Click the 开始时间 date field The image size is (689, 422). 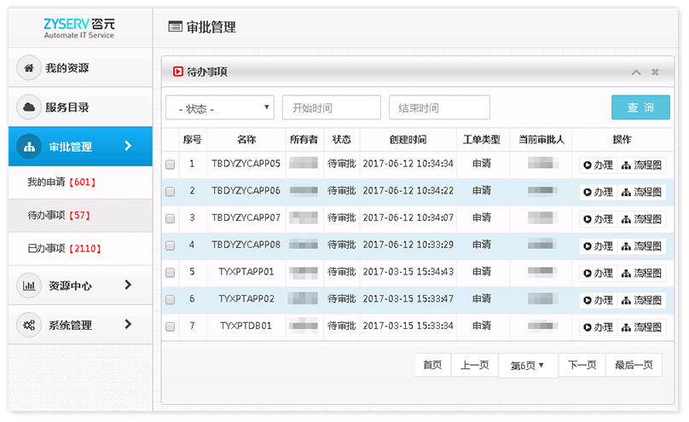click(x=331, y=108)
